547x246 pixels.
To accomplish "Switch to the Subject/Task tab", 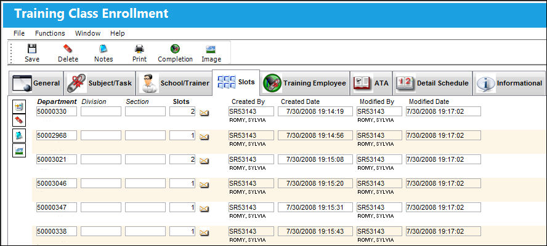I will [x=99, y=83].
